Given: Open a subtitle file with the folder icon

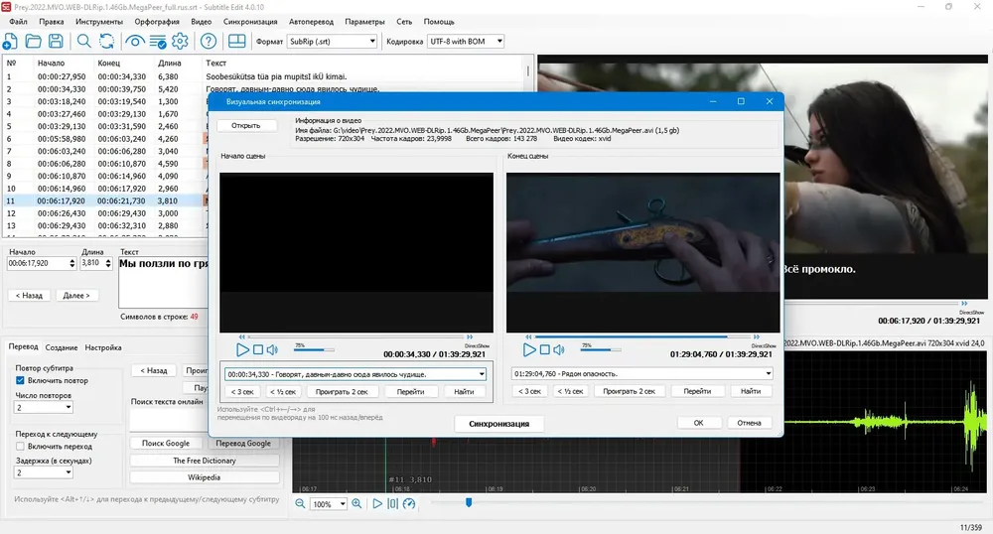Looking at the screenshot, I should coord(33,42).
